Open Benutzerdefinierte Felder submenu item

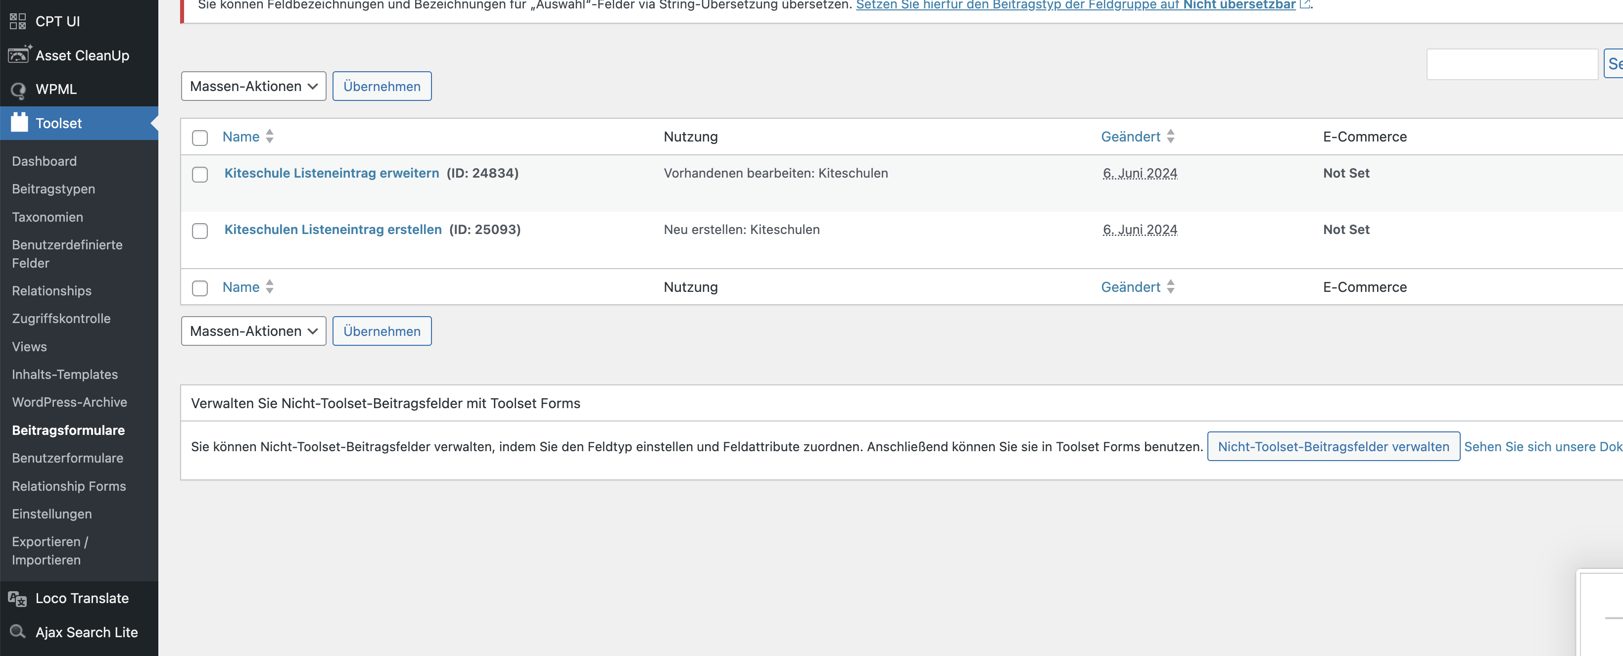(67, 254)
